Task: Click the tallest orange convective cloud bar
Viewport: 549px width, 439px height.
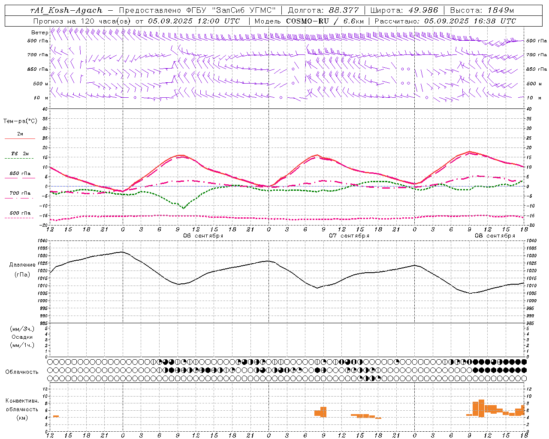Action: tap(481, 408)
